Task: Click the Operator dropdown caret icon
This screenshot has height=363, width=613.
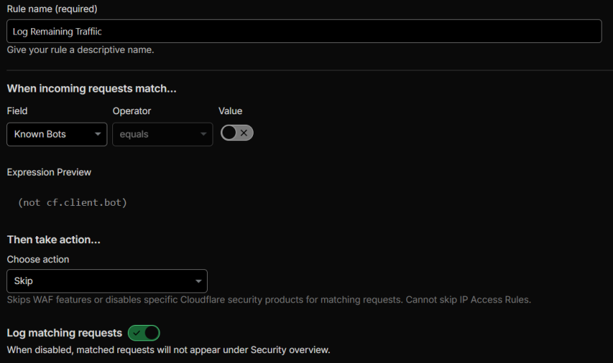Action: click(203, 134)
